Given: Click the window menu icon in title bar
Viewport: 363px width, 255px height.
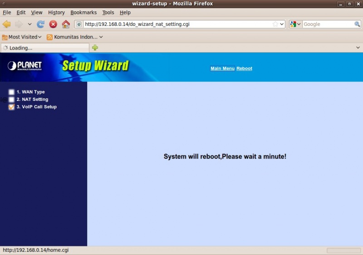Looking at the screenshot, I should tap(3, 4).
